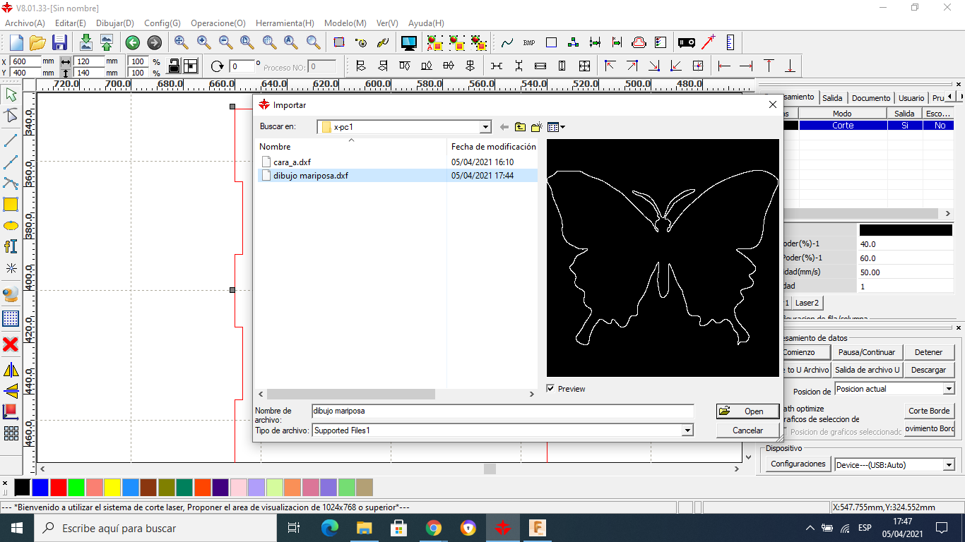This screenshot has width=965, height=542.
Task: Click the horizontal mirror tool icon
Action: pos(11,370)
